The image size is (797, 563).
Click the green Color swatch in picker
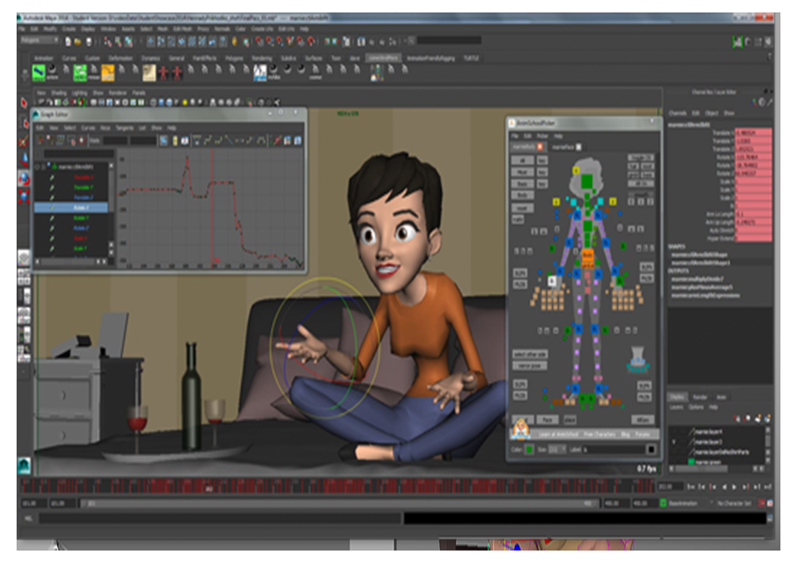coord(530,449)
